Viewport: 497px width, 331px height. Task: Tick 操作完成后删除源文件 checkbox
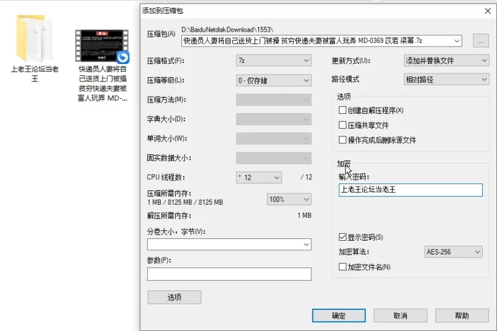(342, 140)
